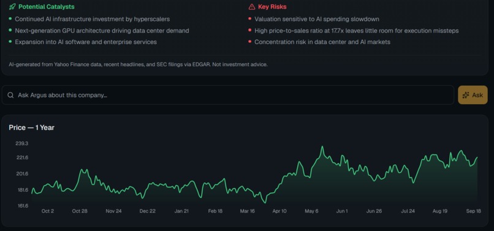The height and width of the screenshot is (231, 494).
Task: Click the 239.3 y-axis label
Action: [22, 143]
